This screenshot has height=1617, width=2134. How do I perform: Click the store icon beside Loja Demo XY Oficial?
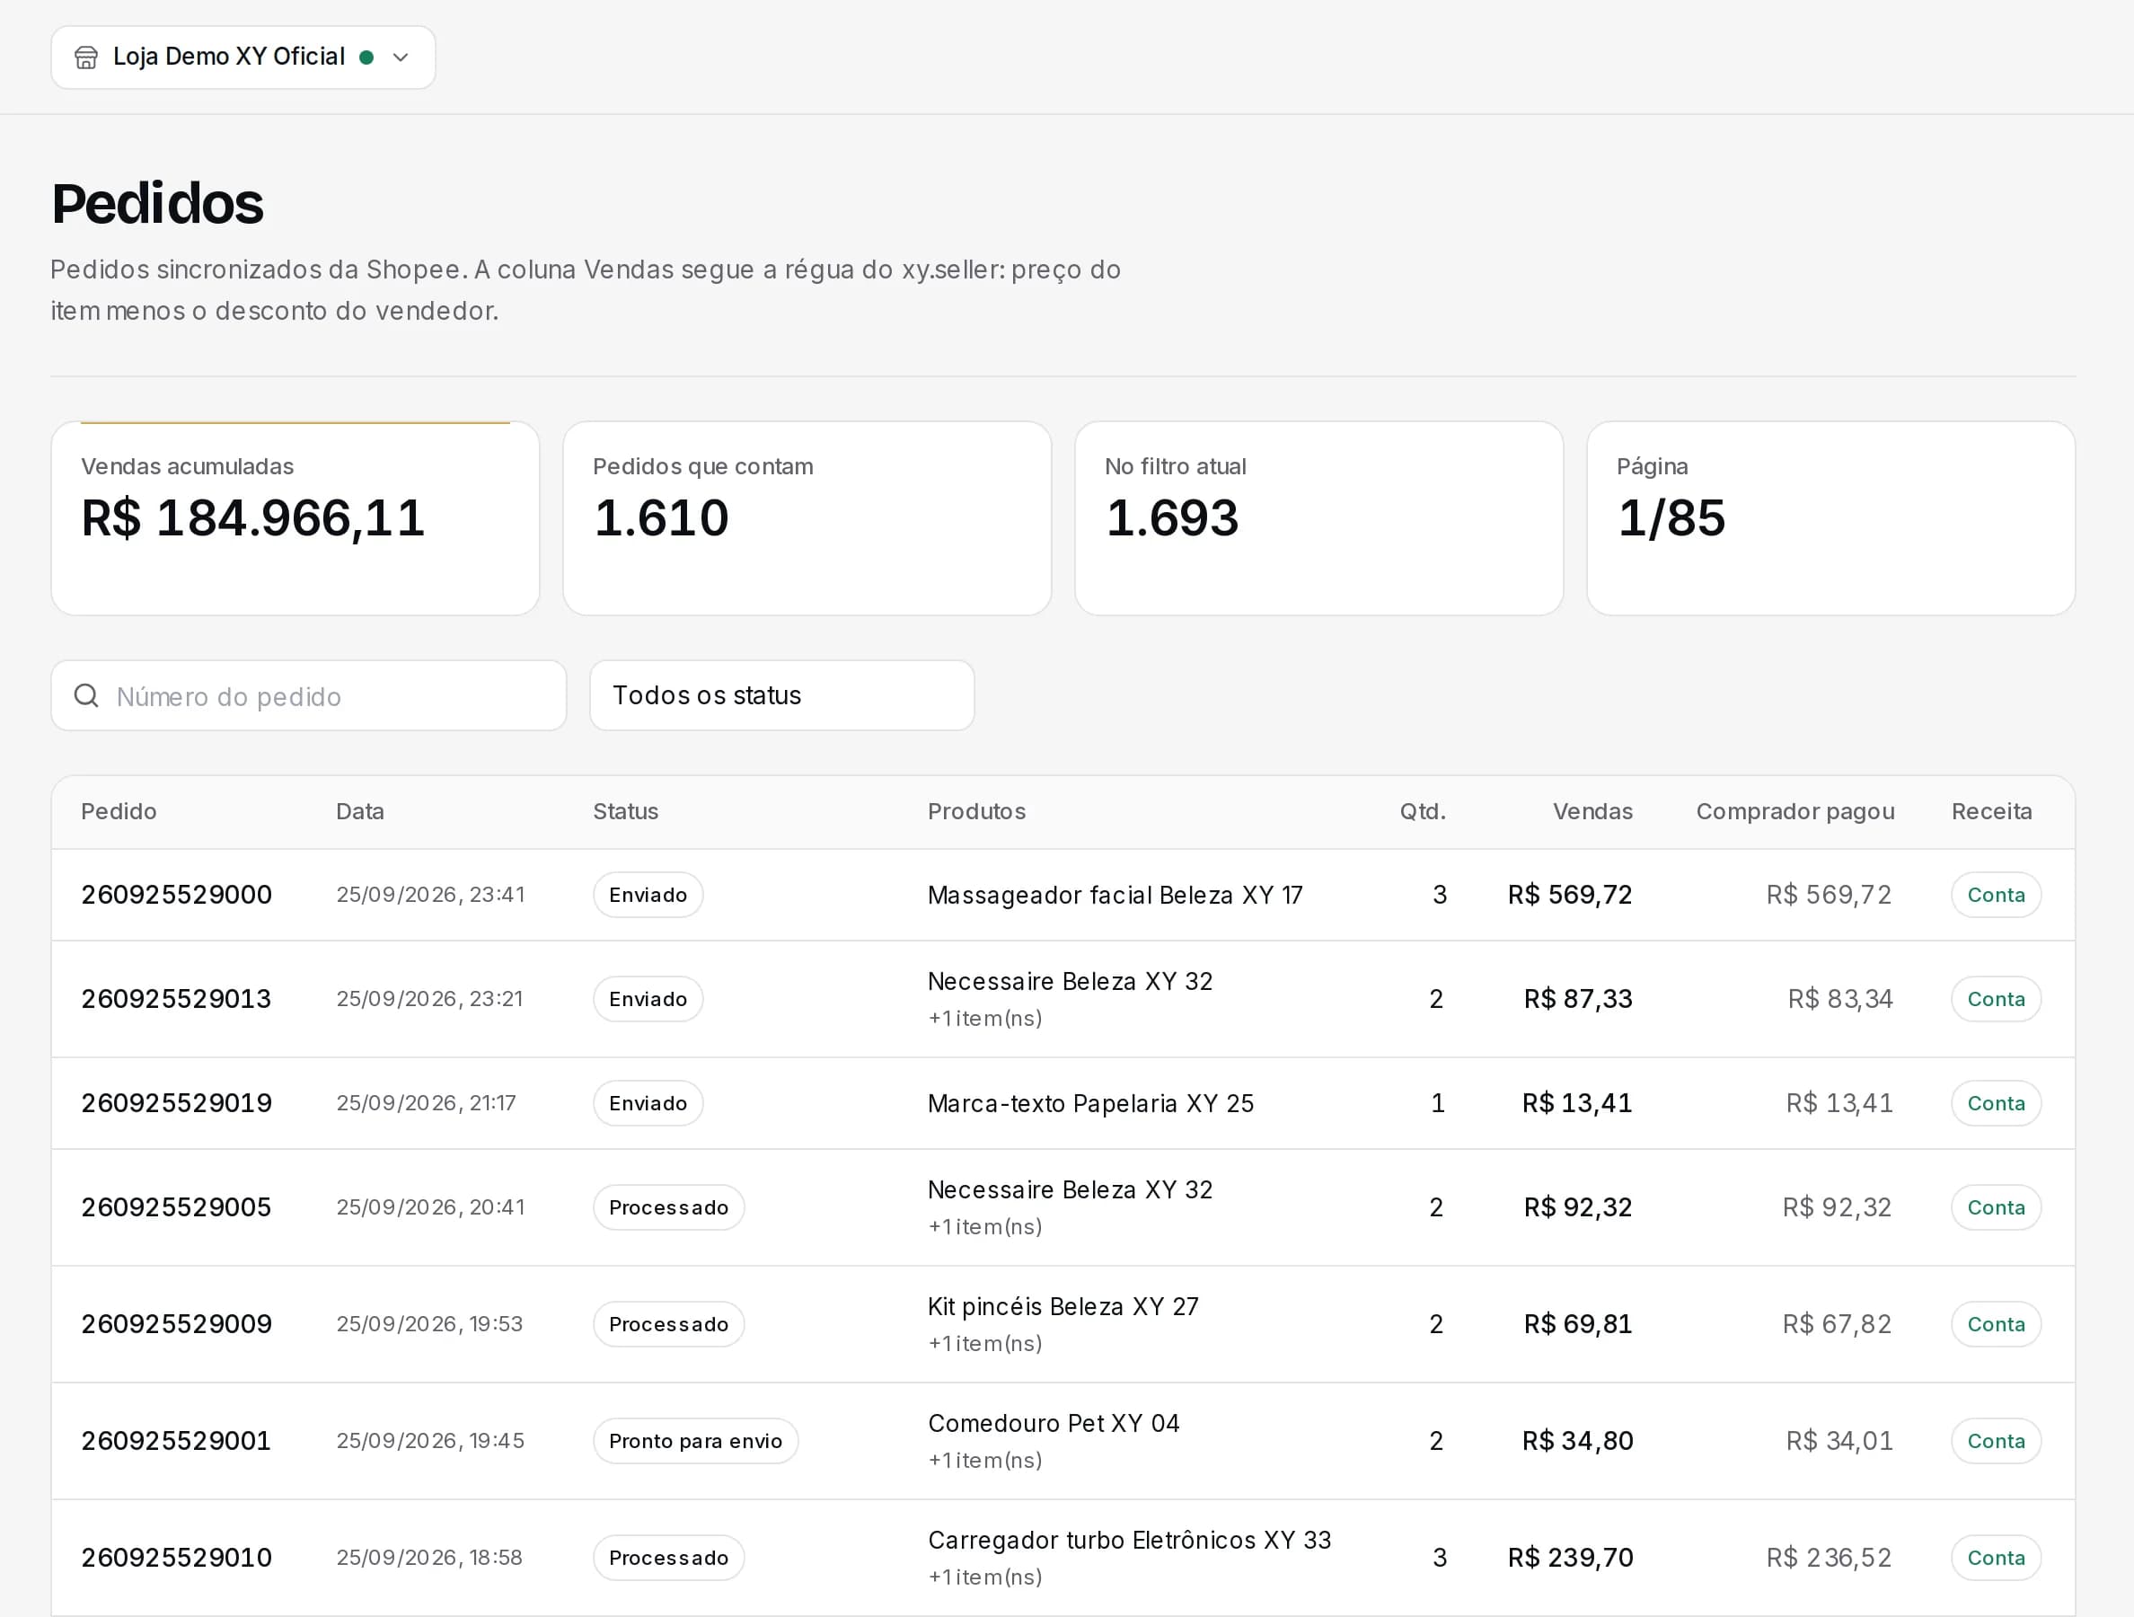click(x=86, y=57)
